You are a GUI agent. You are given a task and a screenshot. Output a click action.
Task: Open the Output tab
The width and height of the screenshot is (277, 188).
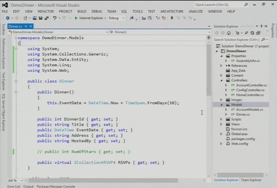[x=28, y=186]
